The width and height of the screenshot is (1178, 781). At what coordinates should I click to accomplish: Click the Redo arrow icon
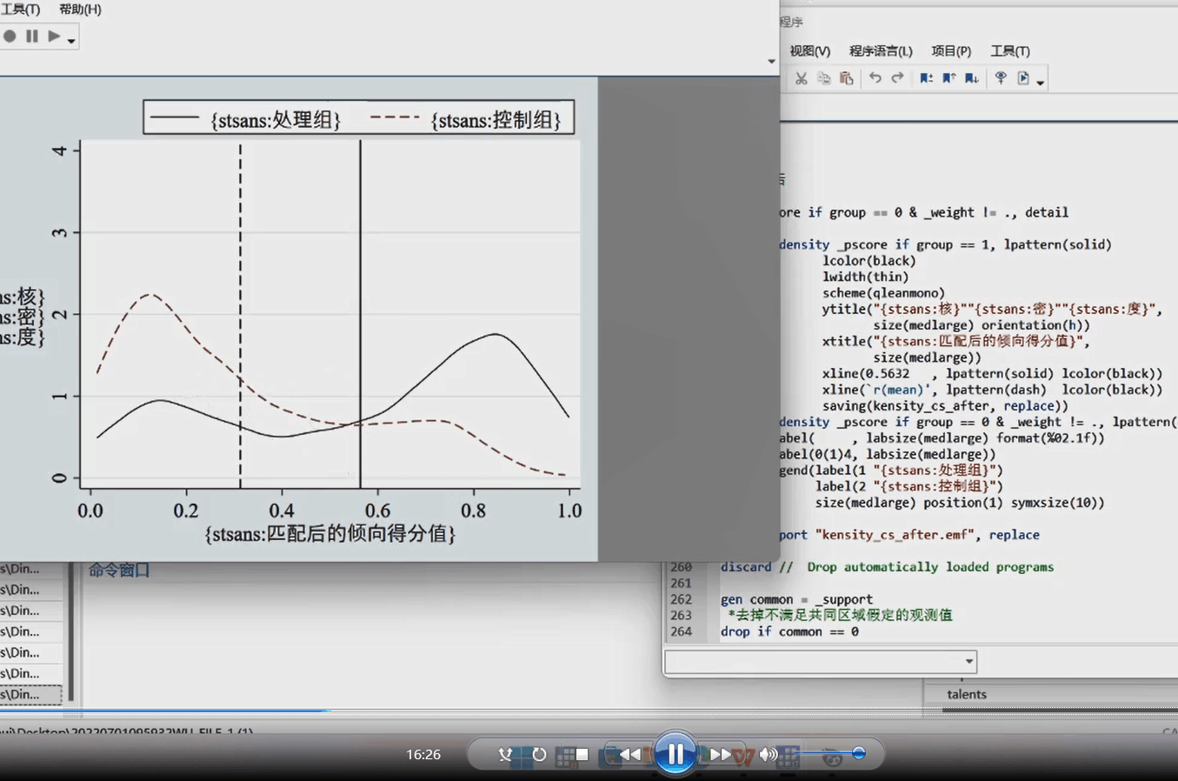[897, 78]
